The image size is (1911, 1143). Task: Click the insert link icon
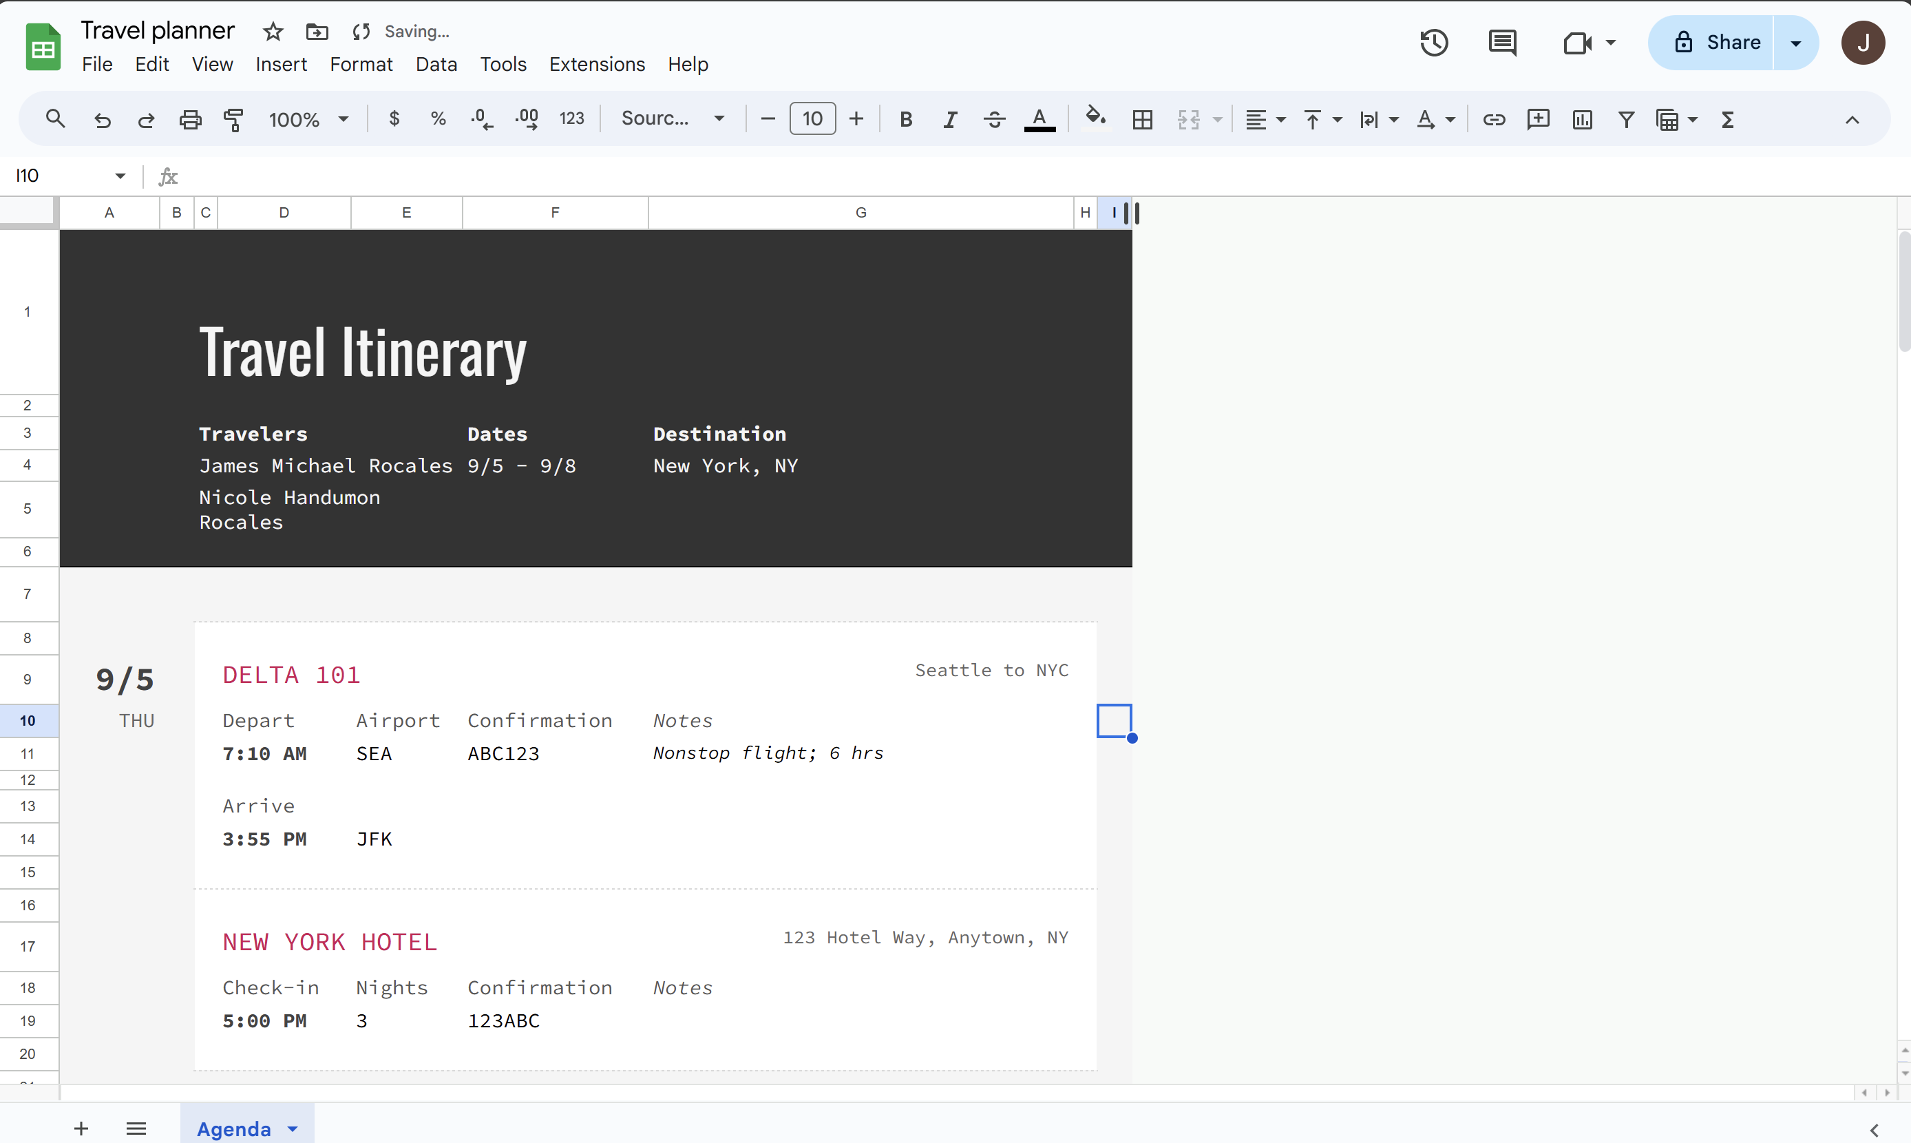1494,119
